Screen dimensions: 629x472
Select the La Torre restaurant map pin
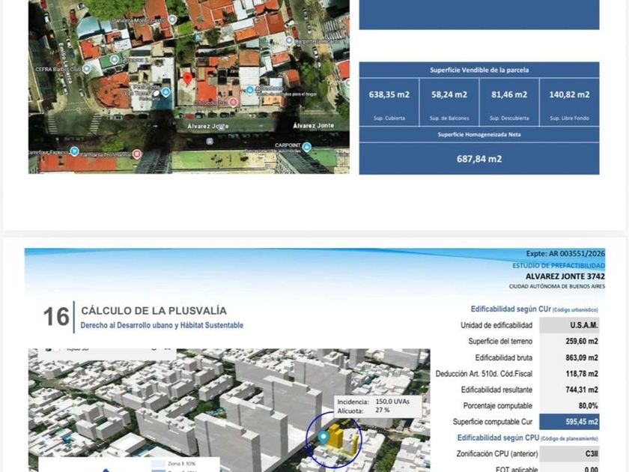165,93
